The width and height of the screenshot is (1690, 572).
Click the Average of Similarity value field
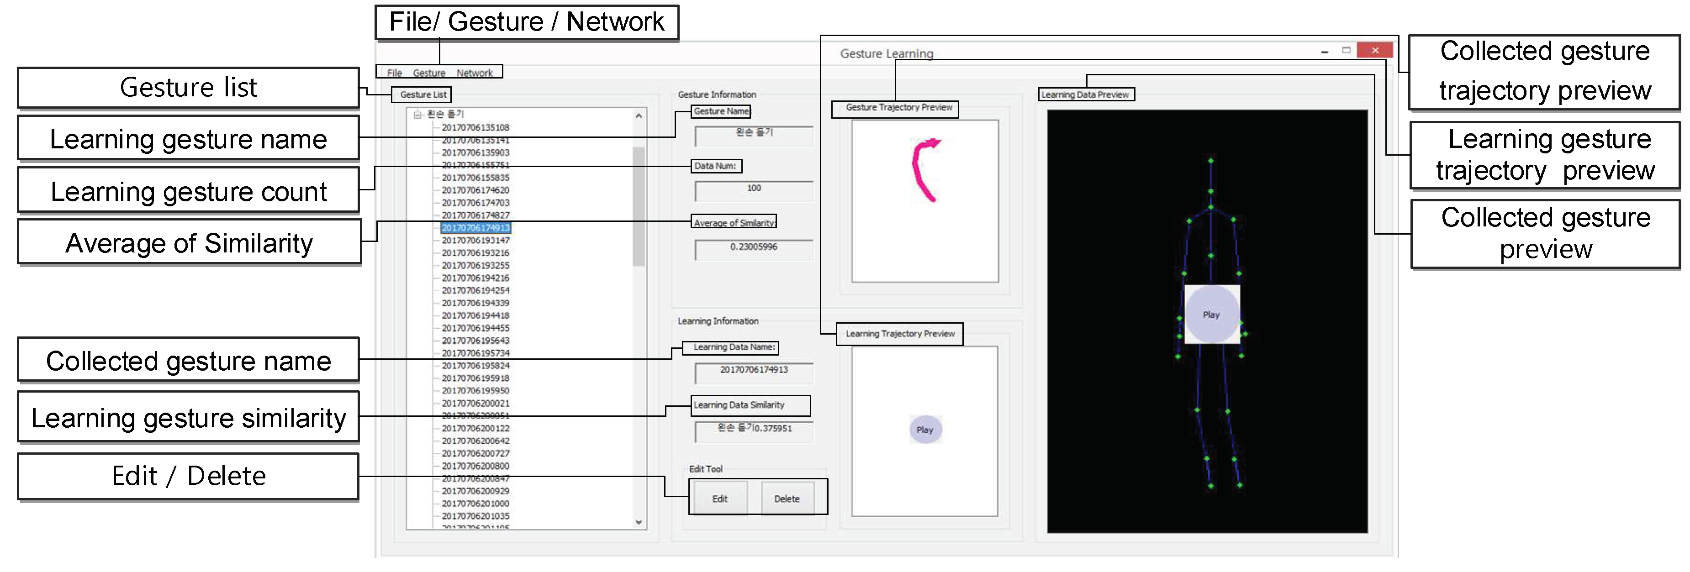(x=754, y=249)
